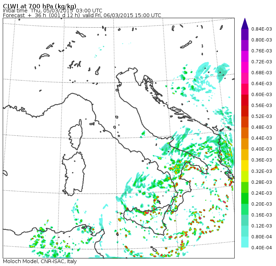Click the 0.48E-03 legend label
Viewport: 276px width, 266px height.
point(261,127)
